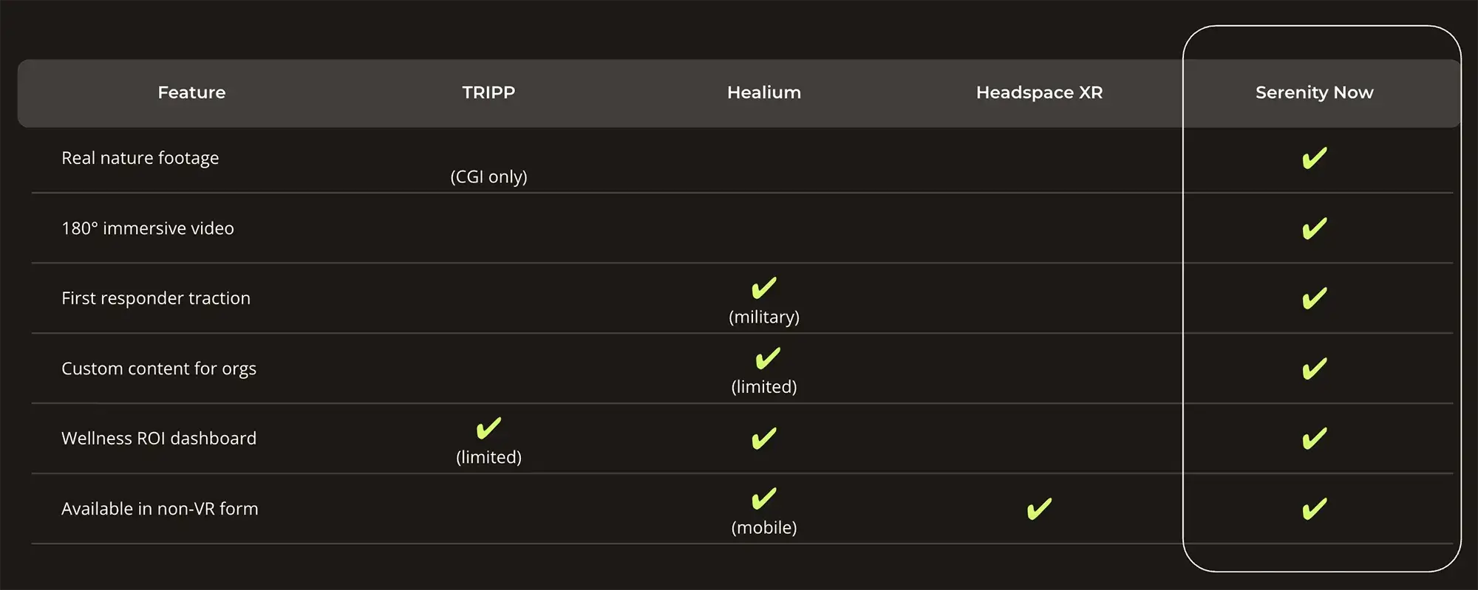The image size is (1478, 590).
Task: Click Headspace XR checkmark for non-VR form
Action: pyautogui.click(x=1038, y=509)
